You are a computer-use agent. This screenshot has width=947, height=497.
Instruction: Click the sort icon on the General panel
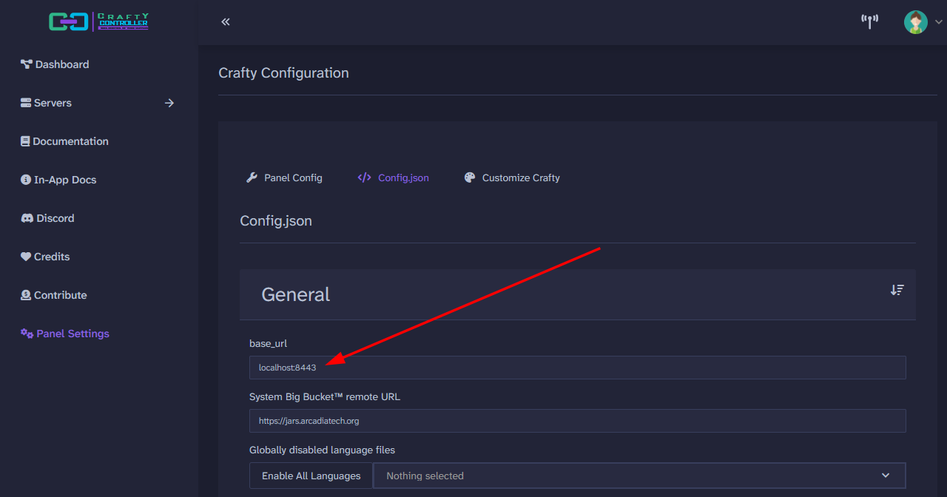[897, 290]
